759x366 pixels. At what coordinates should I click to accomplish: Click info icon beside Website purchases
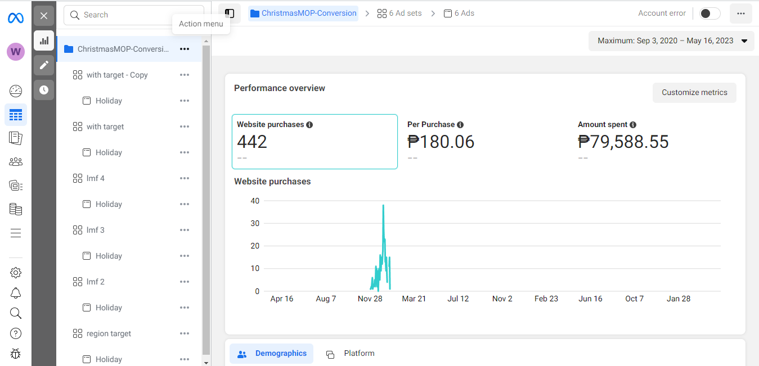pos(309,125)
